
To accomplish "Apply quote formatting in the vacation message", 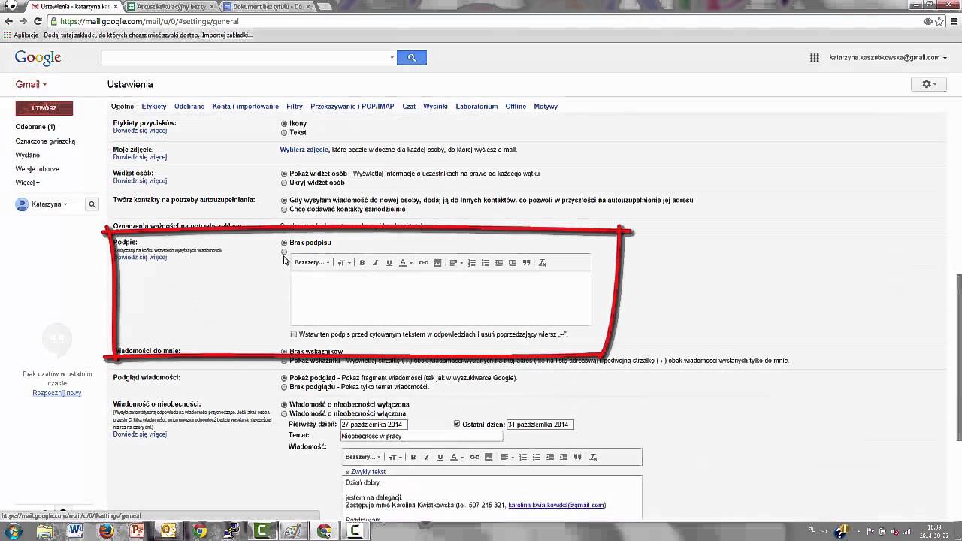I will tap(578, 457).
